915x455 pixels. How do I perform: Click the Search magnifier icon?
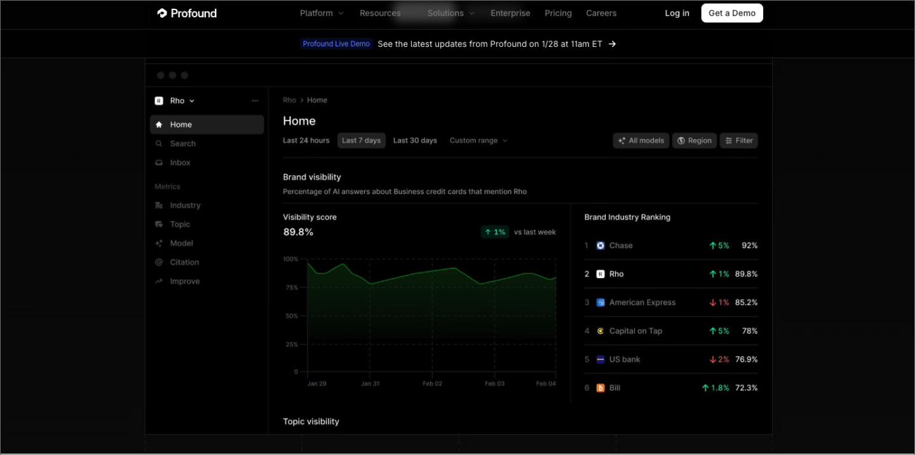click(x=159, y=144)
